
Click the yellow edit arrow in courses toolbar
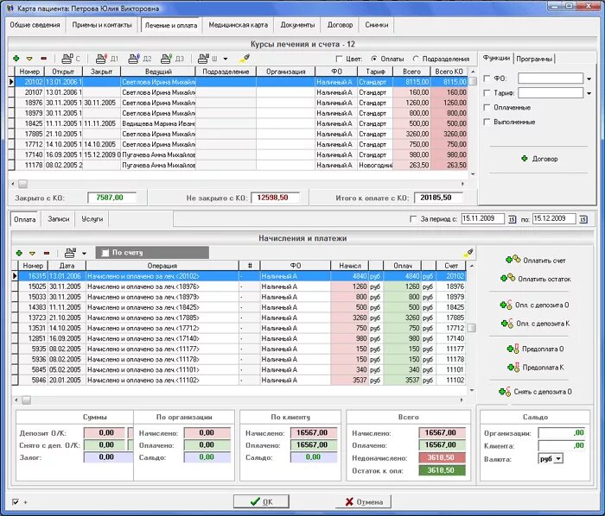(29, 59)
